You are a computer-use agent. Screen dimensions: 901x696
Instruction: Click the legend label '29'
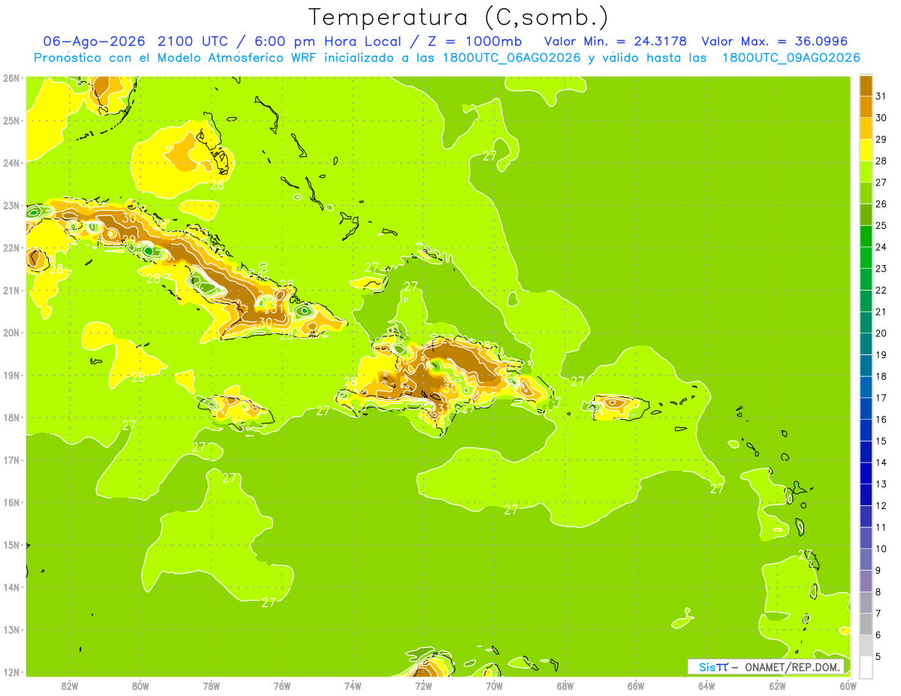tap(881, 140)
